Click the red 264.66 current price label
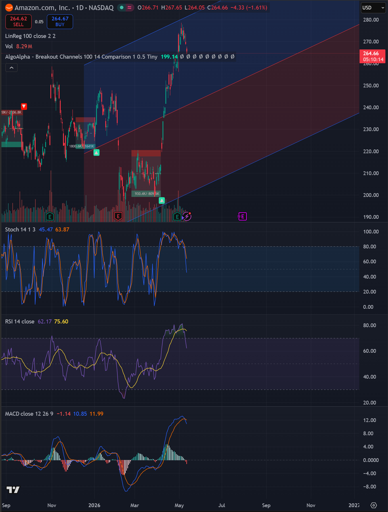Viewport: 388px width, 512px height. click(372, 56)
